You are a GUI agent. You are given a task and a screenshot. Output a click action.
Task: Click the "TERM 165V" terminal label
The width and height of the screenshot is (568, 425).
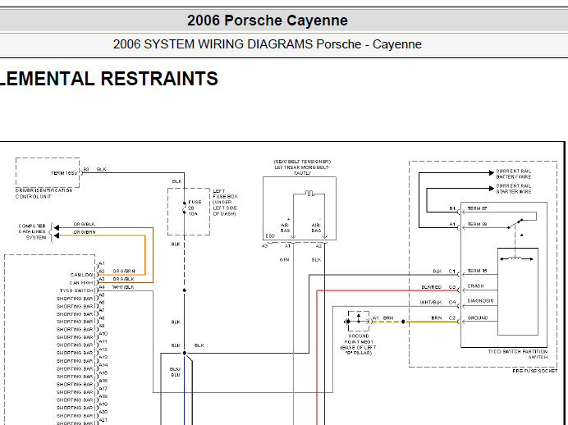click(x=64, y=173)
